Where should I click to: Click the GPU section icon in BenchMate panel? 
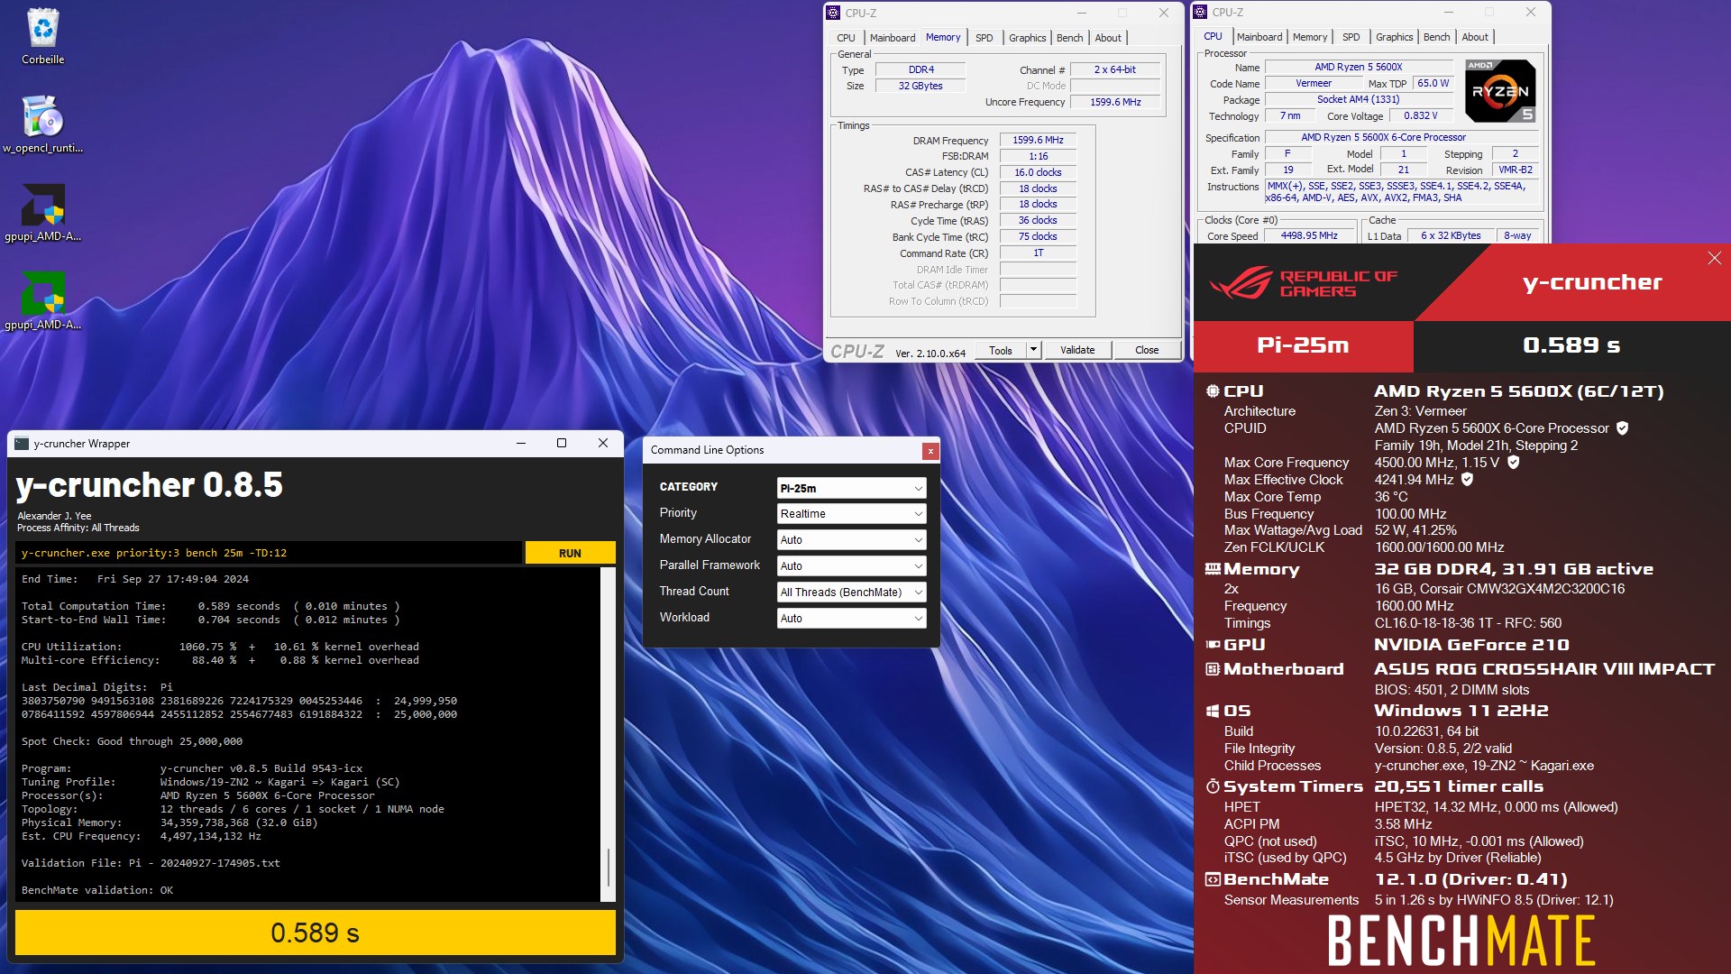tap(1213, 644)
